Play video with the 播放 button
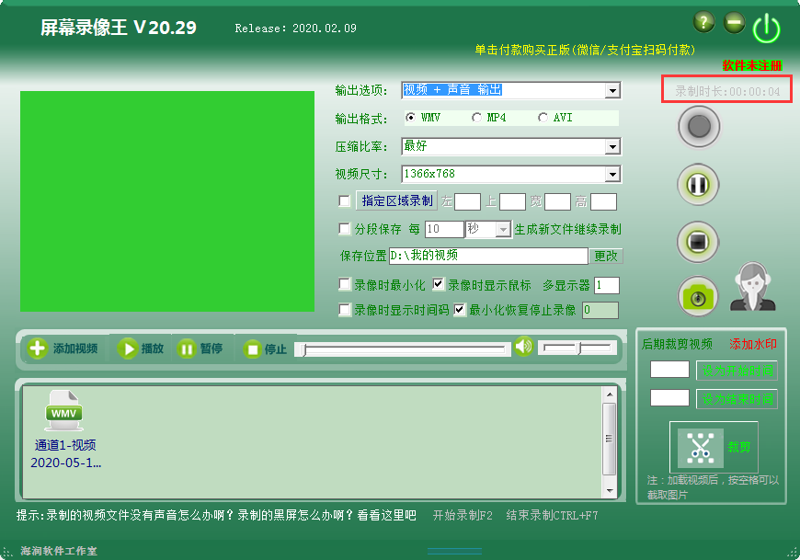The image size is (800, 560). (x=141, y=349)
